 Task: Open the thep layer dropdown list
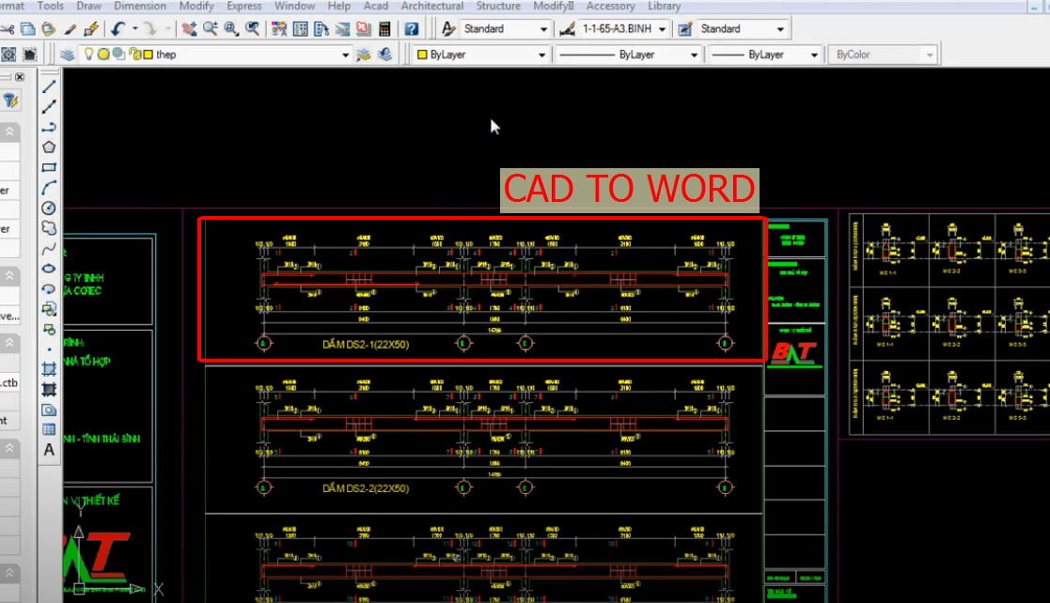coord(345,54)
